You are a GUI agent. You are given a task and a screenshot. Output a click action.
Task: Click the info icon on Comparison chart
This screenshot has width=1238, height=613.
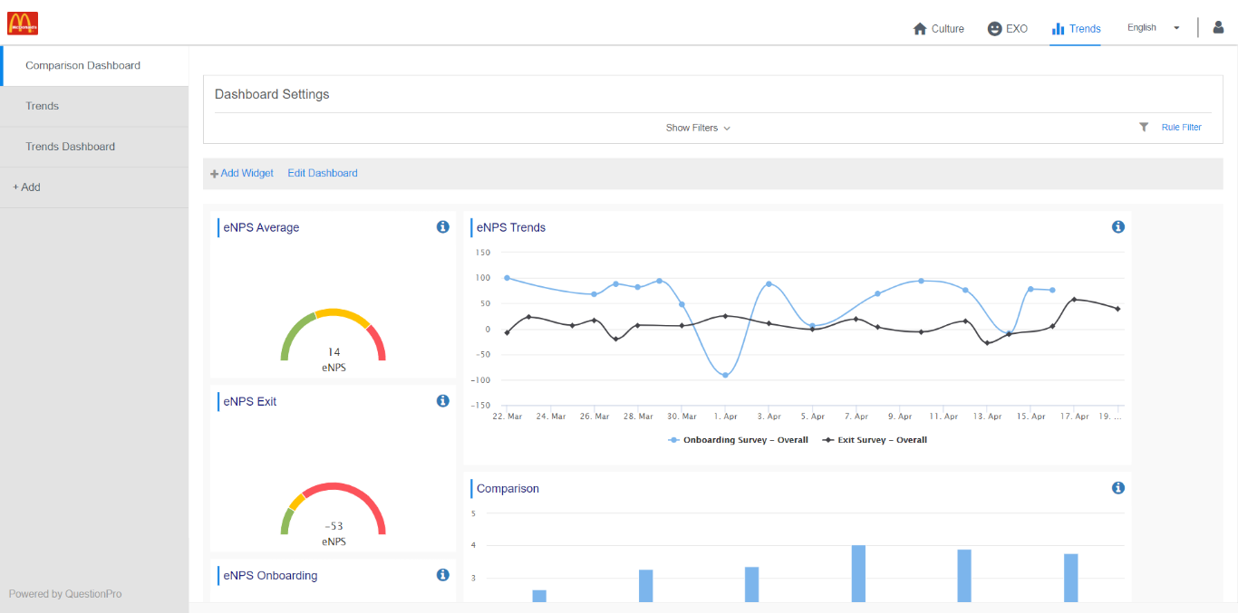coord(1117,488)
